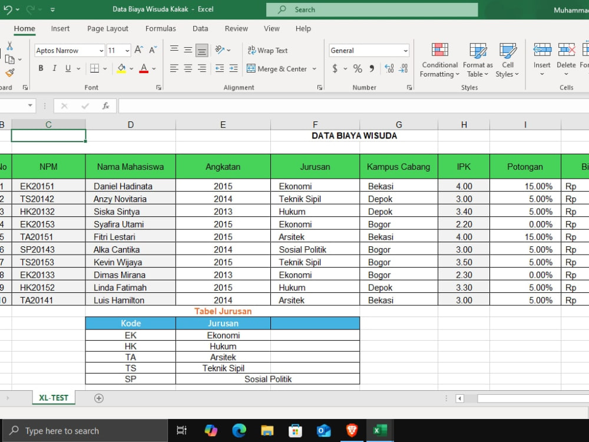Viewport: 589px width, 442px height.
Task: Open the Review tab
Action: (236, 28)
